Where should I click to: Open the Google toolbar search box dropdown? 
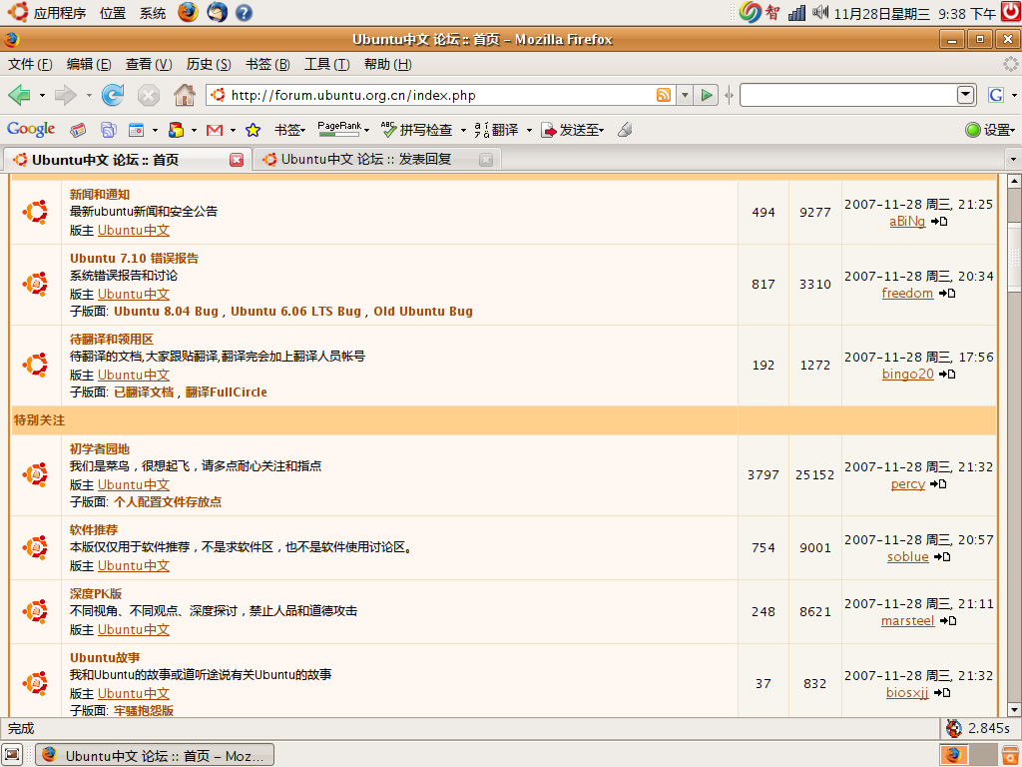click(x=965, y=95)
